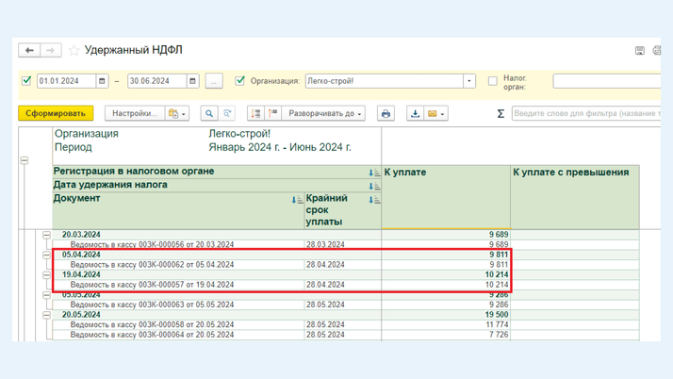Open calendar picker for end date 30.06.2024
The image size is (673, 379).
click(x=193, y=81)
